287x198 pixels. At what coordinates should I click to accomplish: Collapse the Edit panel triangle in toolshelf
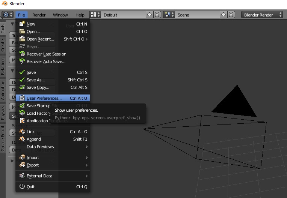pyautogui.click(x=12, y=70)
